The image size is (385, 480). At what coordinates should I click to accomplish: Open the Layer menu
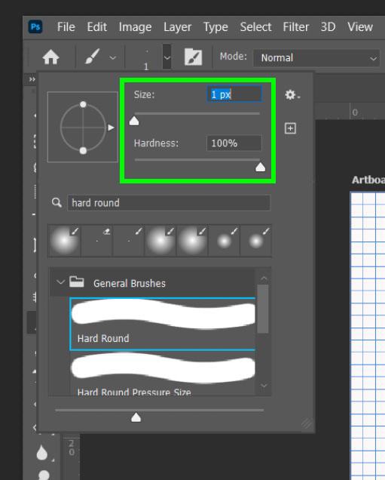[178, 27]
